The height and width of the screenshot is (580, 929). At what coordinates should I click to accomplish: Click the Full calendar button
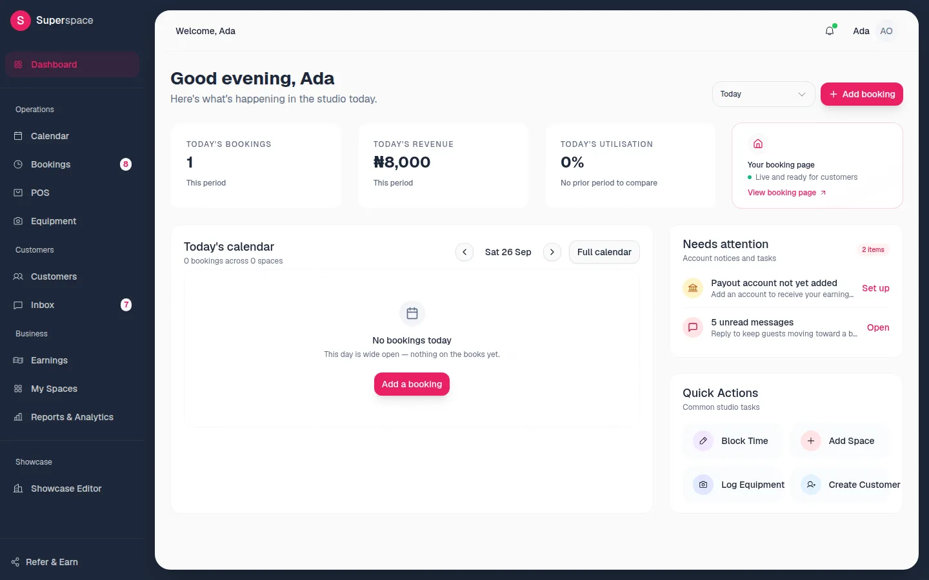604,252
